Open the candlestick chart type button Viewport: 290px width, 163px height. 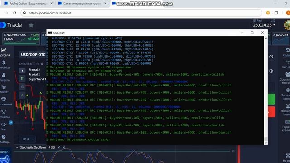pyautogui.click(x=22, y=78)
